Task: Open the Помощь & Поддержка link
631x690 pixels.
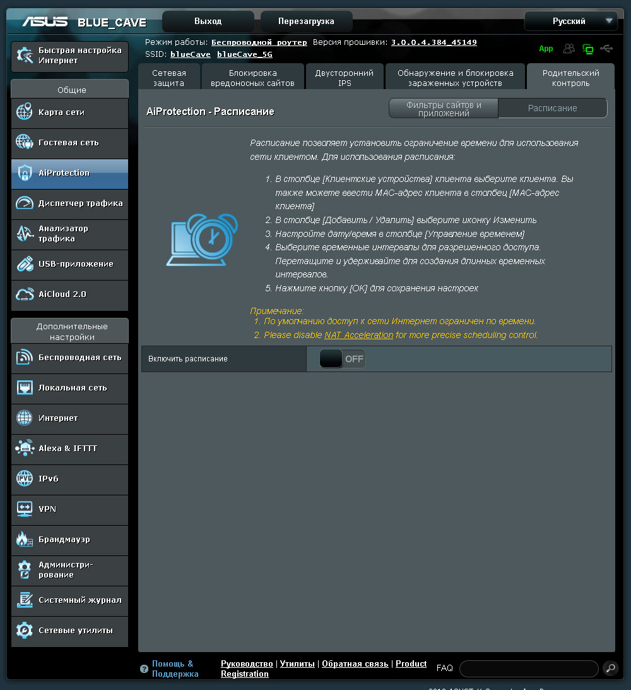Action: [175, 669]
